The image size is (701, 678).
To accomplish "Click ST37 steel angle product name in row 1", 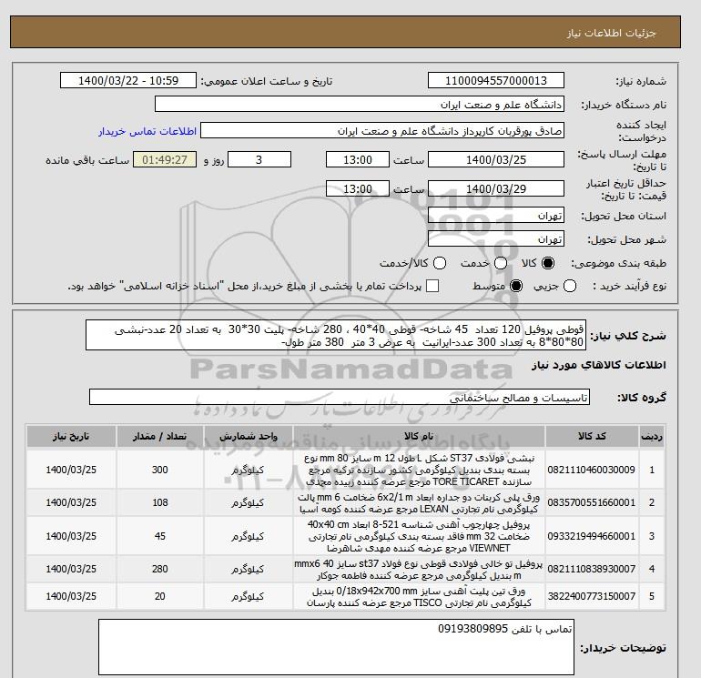I will click(419, 470).
